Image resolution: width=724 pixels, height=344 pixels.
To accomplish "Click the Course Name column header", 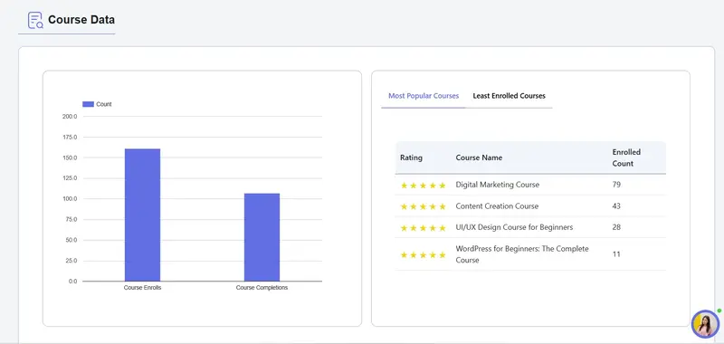I will (479, 158).
